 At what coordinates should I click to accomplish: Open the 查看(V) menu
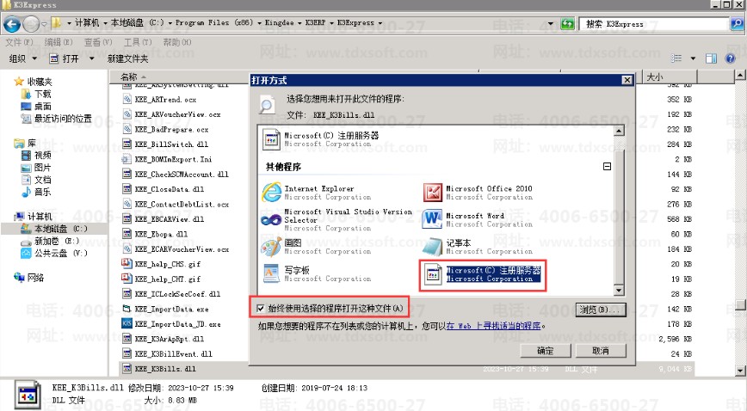[98, 42]
